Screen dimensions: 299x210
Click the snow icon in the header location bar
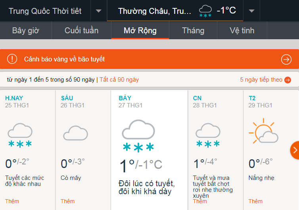click(x=205, y=11)
